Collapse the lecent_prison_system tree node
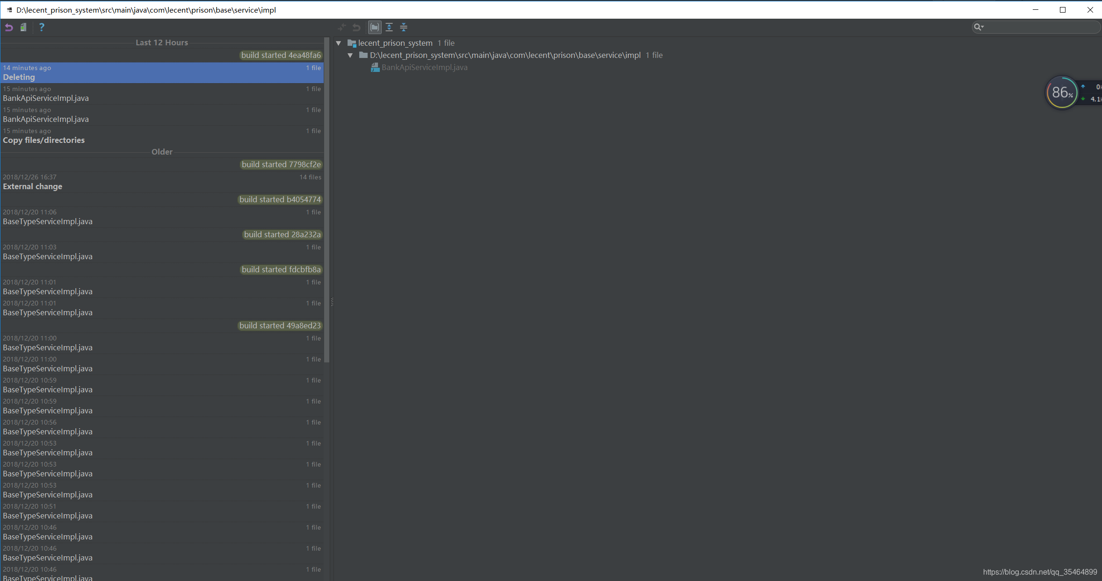This screenshot has width=1102, height=581. (339, 43)
